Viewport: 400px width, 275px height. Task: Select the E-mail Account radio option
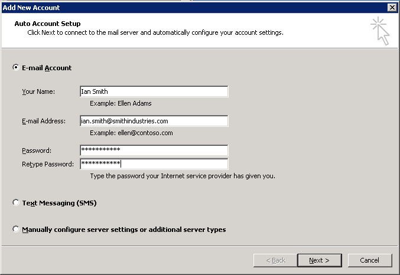click(16, 68)
